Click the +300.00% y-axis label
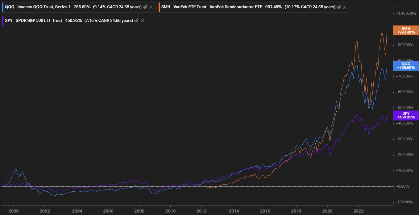This screenshot has width=419, height=215. (404, 139)
